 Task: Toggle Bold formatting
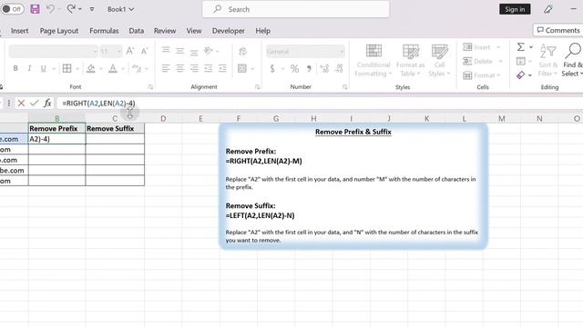[x=15, y=68]
